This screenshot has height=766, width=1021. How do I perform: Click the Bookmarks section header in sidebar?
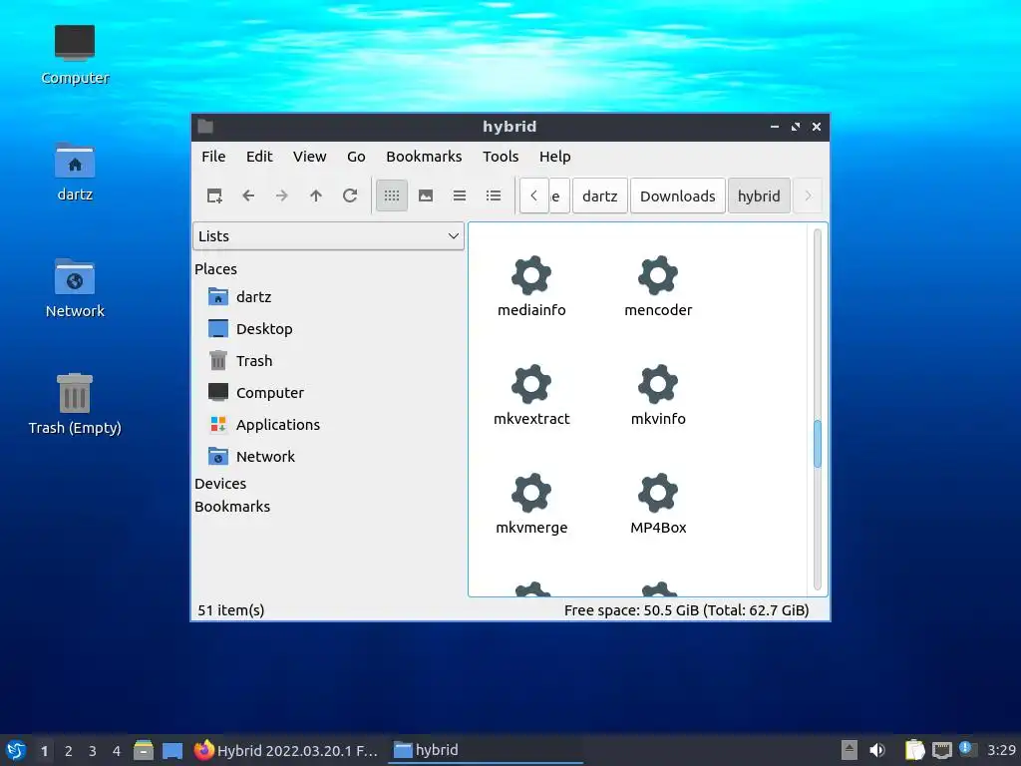231,506
